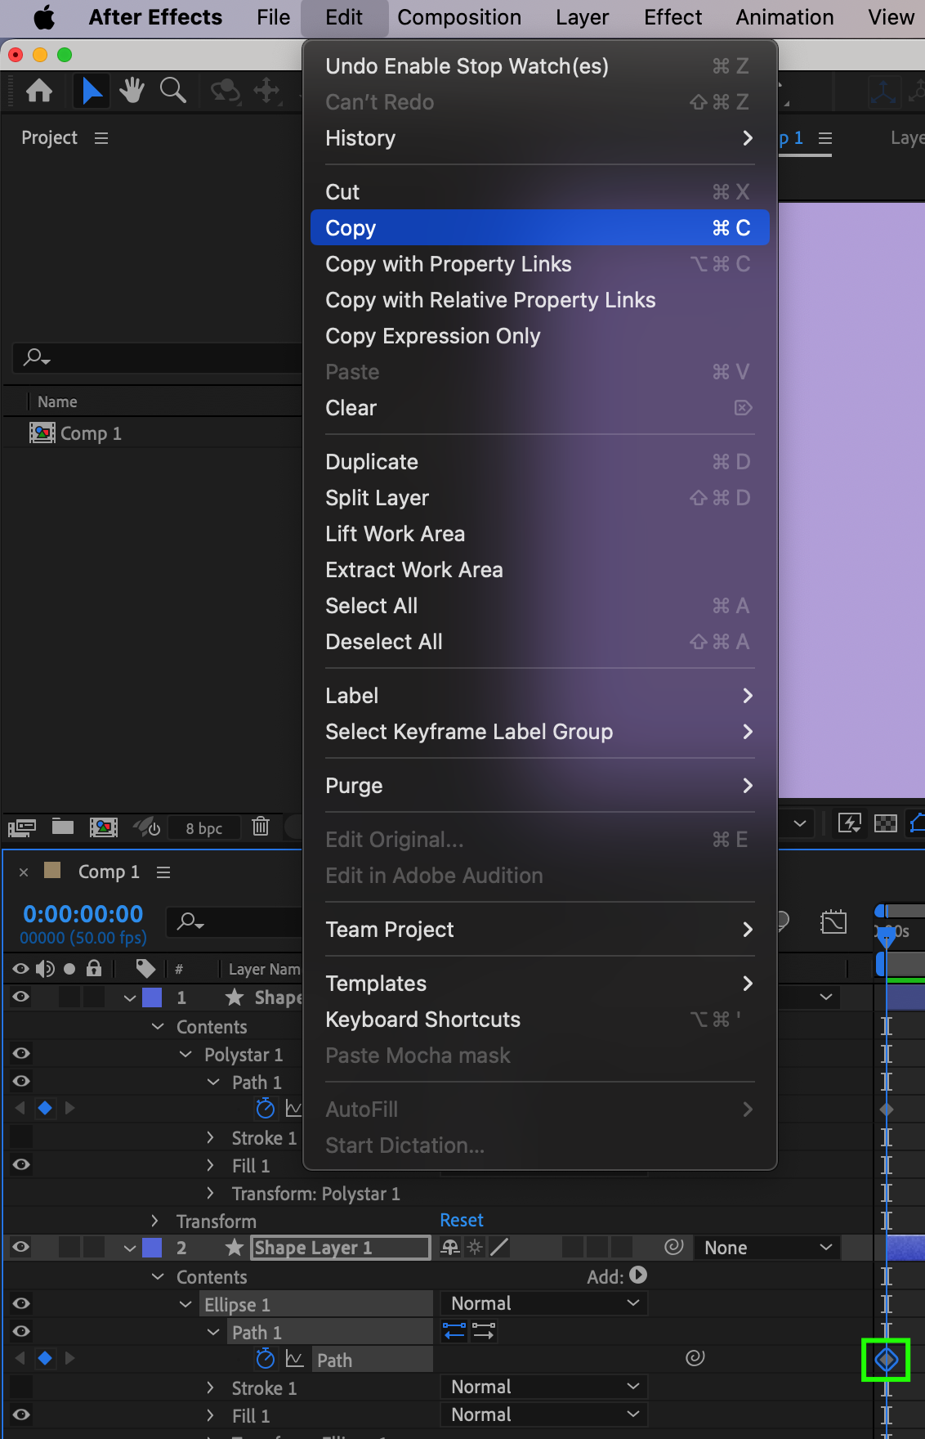Open the Ellipse 1 blend mode dropdown

coord(544,1303)
